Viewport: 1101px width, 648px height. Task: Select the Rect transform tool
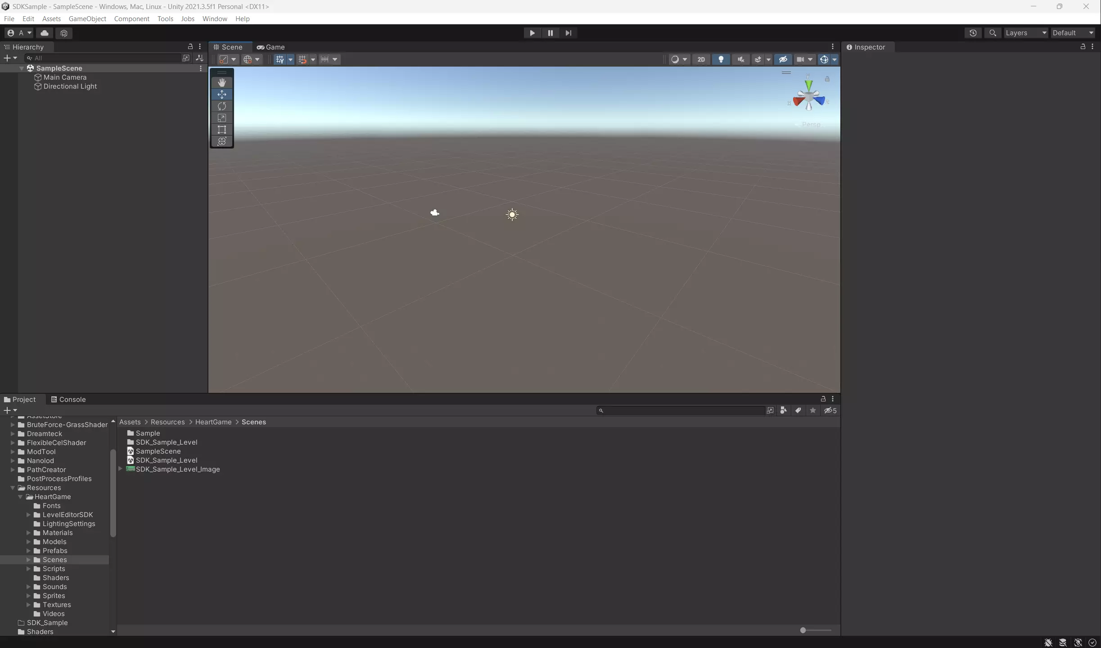click(221, 130)
